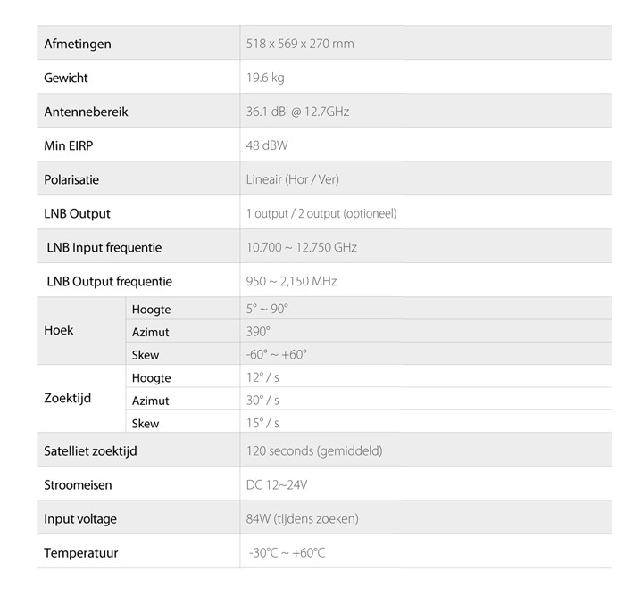Select the 120 seconds (gemiddeld) value

pos(314,450)
